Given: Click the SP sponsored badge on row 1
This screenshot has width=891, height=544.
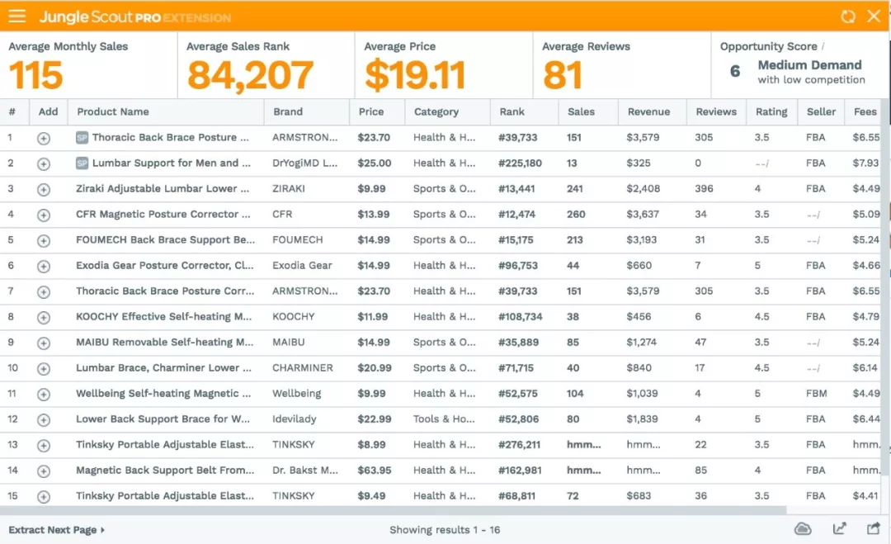Looking at the screenshot, I should pos(82,138).
